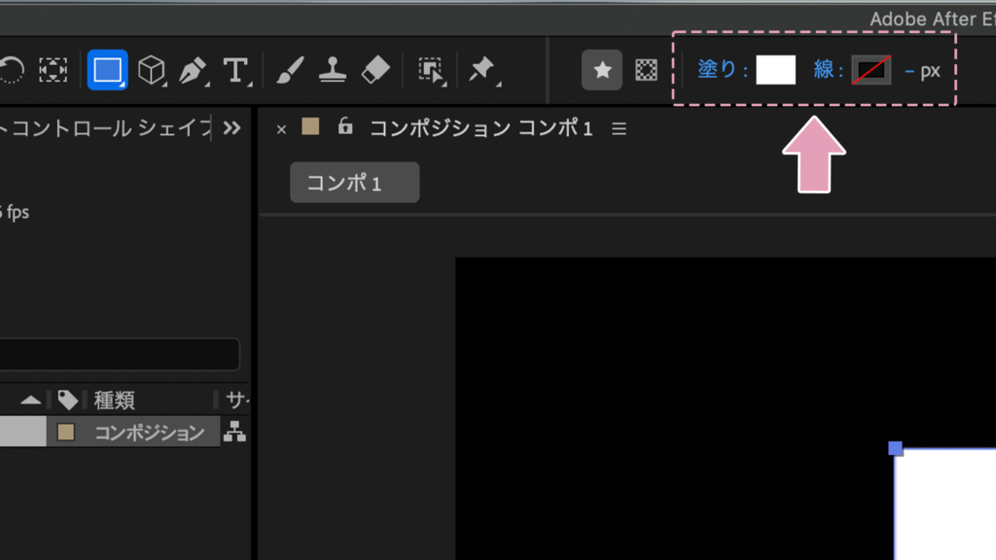Open the stroke color swatch
This screenshot has height=560, width=996.
[x=871, y=70]
